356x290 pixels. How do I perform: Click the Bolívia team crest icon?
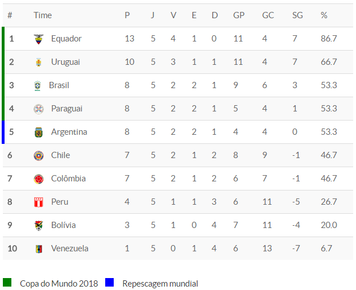[x=38, y=225]
